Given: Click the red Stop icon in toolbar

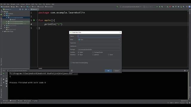Looking at the screenshot, I should click(170, 7).
